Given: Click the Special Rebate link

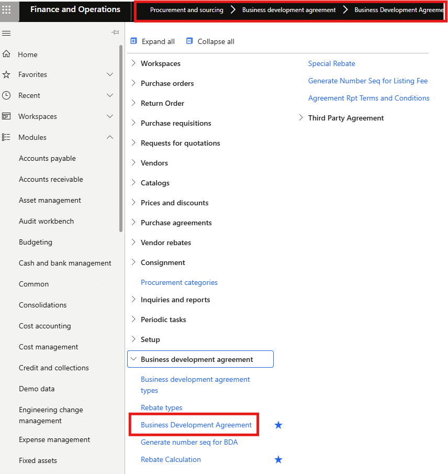Looking at the screenshot, I should click(331, 63).
